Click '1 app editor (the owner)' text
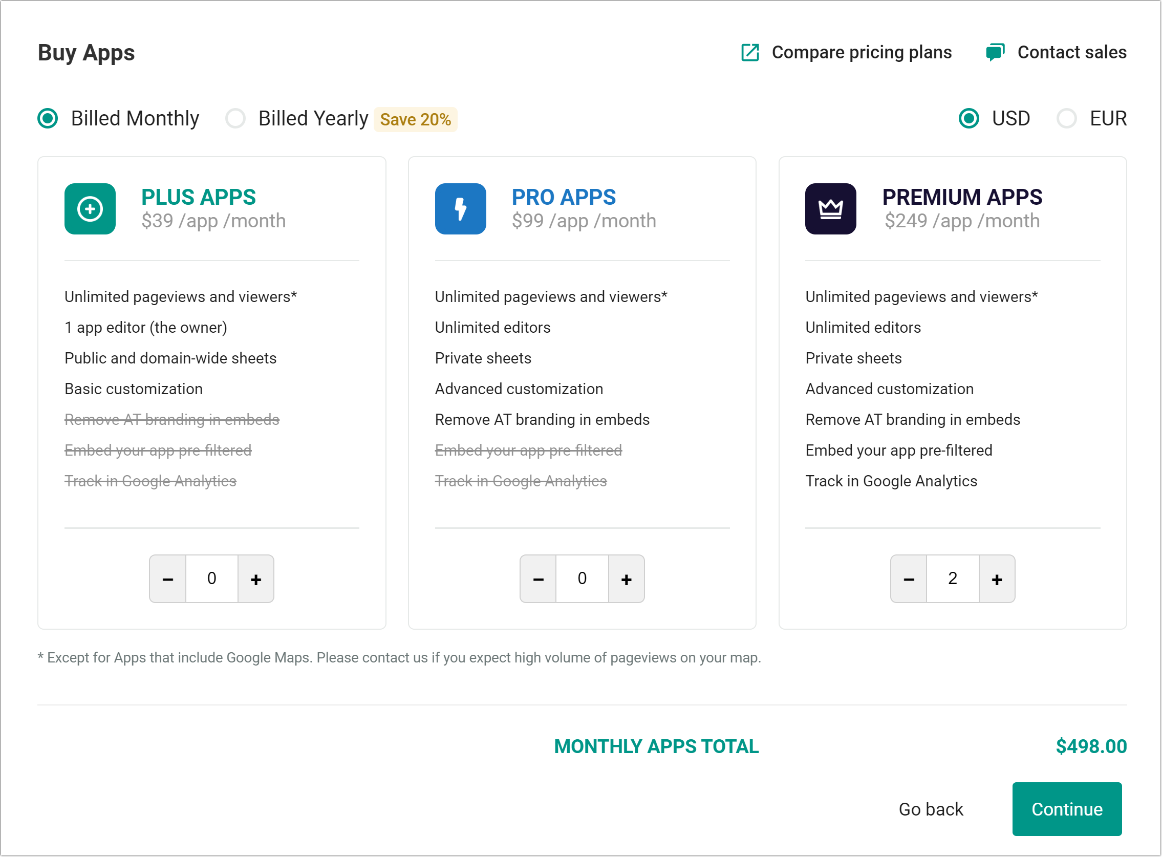This screenshot has height=857, width=1162. coord(146,328)
